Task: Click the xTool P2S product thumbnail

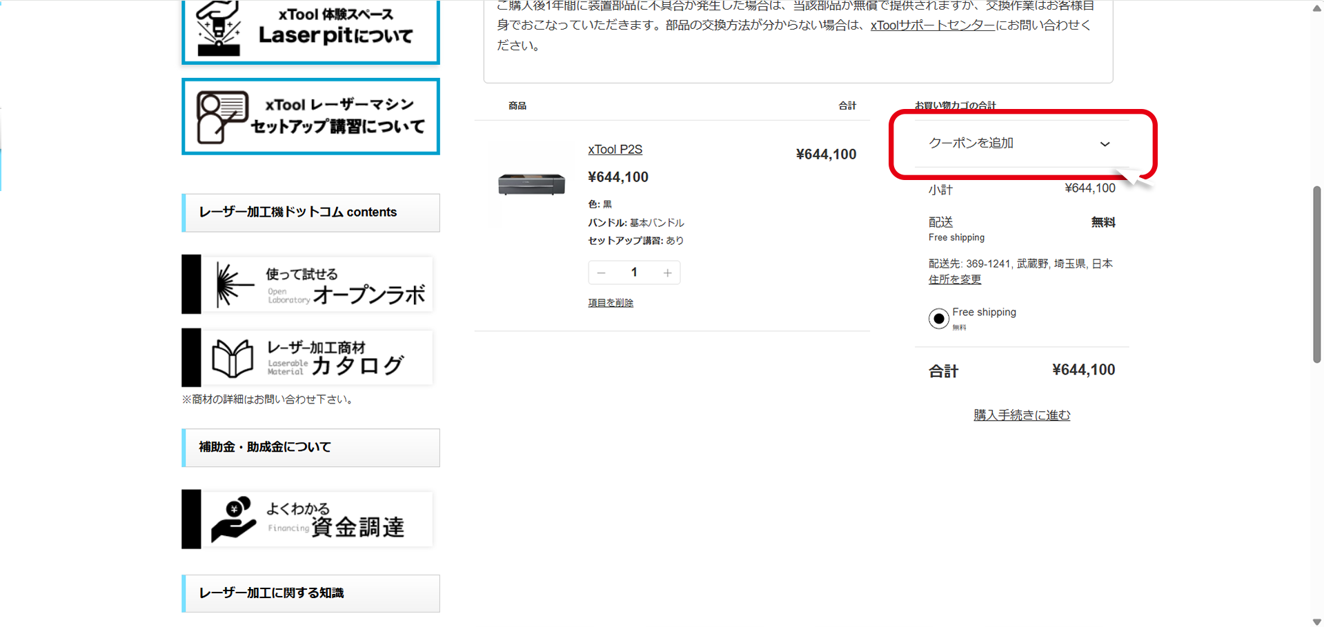Action: click(x=531, y=184)
